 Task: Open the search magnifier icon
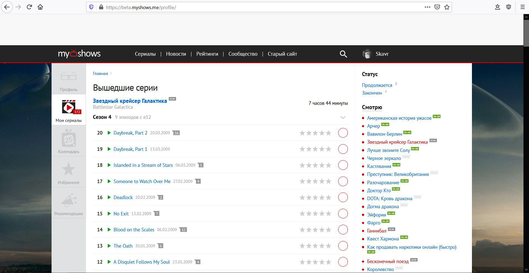(343, 54)
